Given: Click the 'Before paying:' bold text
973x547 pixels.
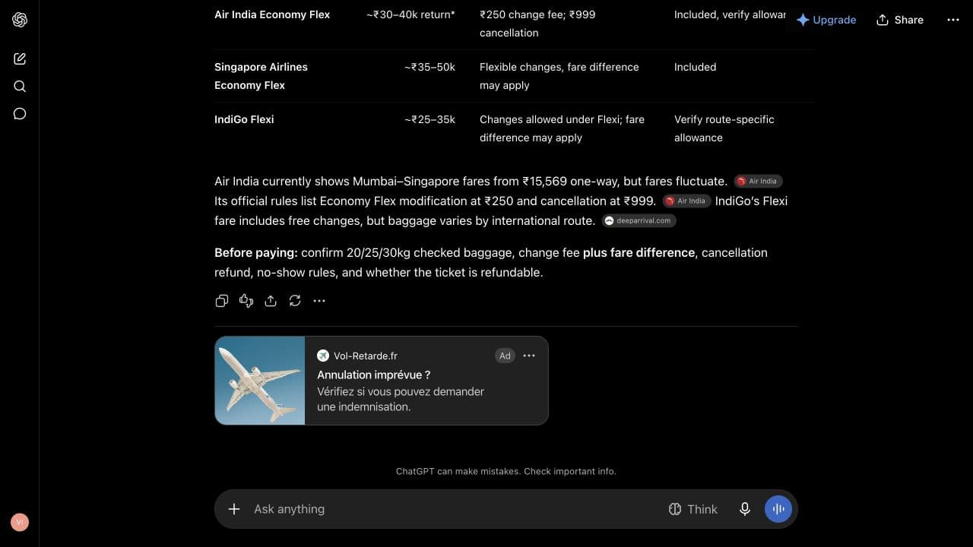Looking at the screenshot, I should coord(256,252).
